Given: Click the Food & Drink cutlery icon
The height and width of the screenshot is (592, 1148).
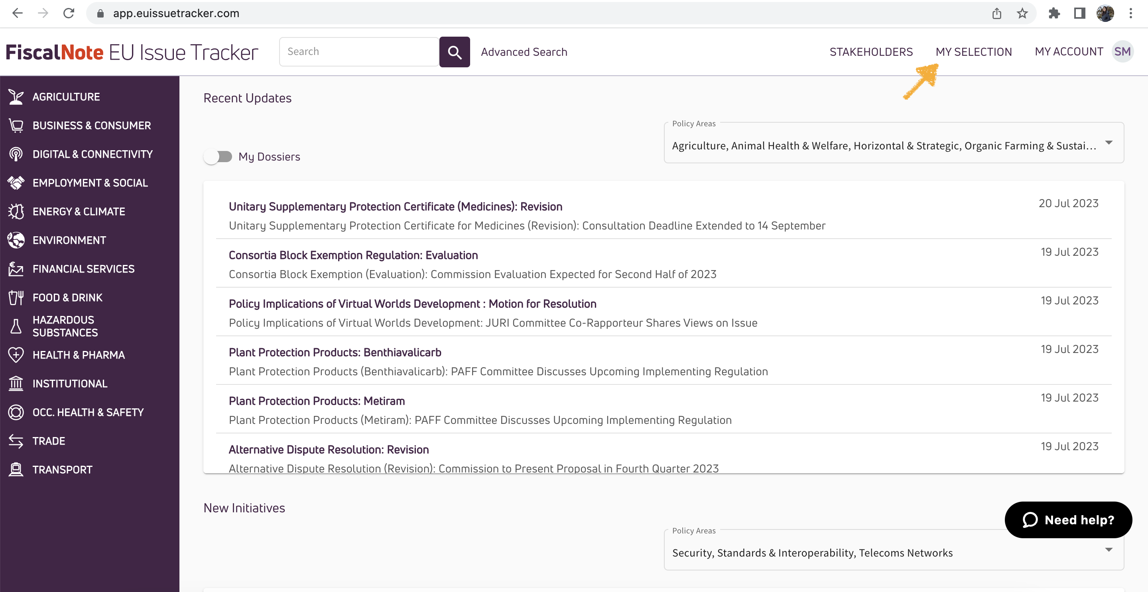Looking at the screenshot, I should (x=16, y=297).
